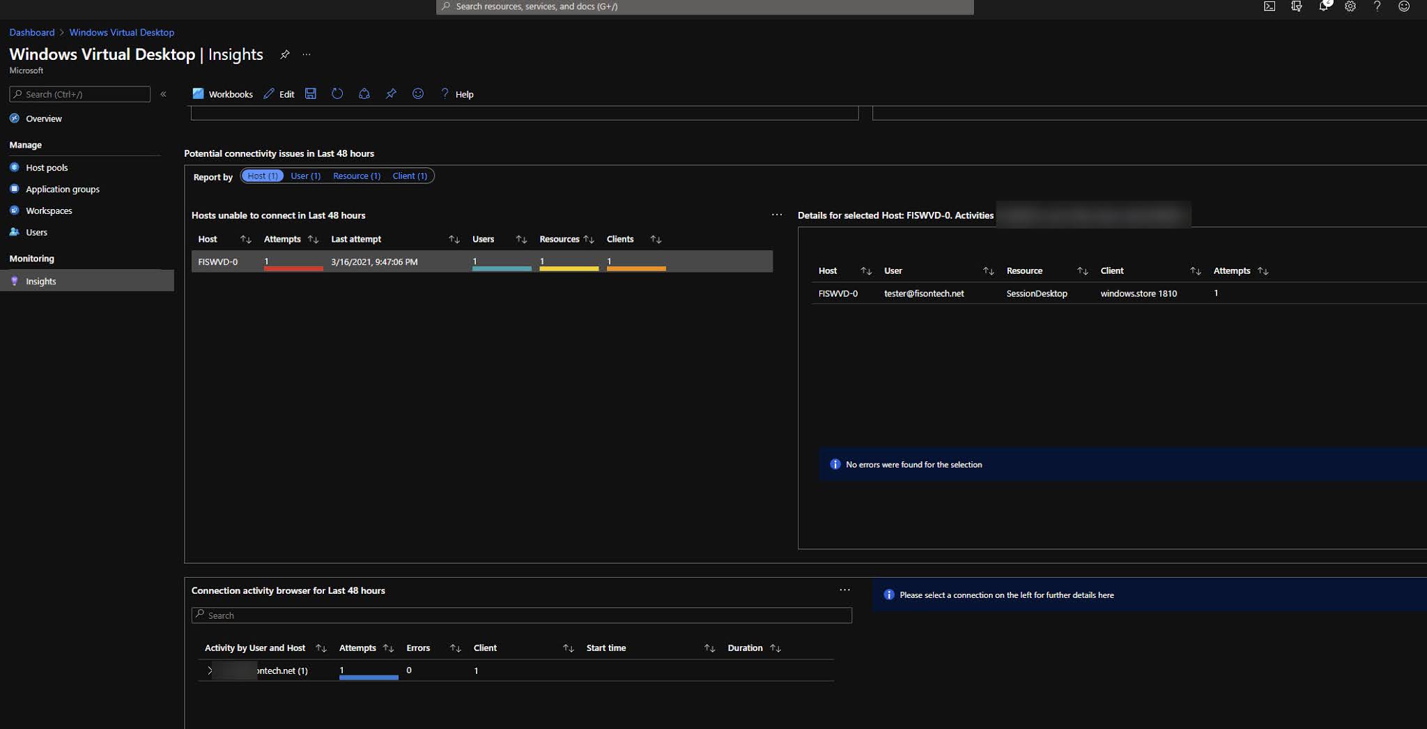This screenshot has width=1427, height=729.
Task: Open Application groups in the sidebar
Action: [63, 189]
